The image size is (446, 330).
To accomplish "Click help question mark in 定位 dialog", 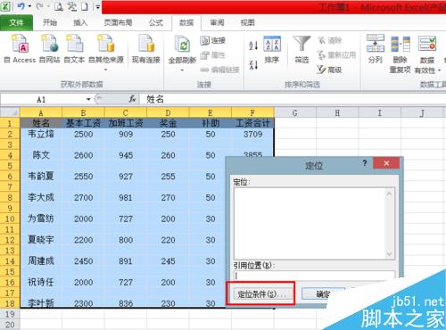I will tap(365, 163).
